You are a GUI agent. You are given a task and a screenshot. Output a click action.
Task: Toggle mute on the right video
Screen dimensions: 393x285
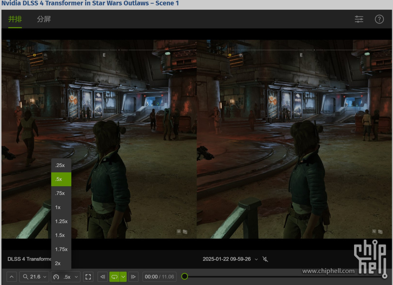[265, 259]
